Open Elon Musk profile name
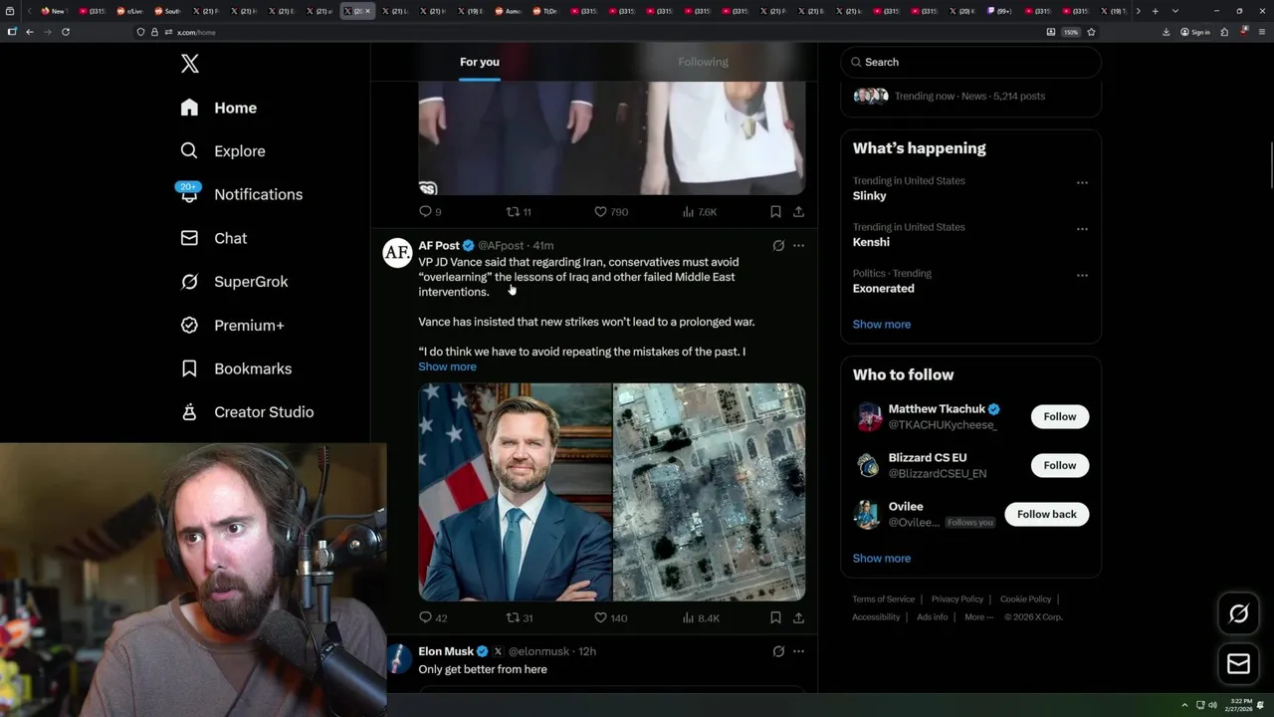This screenshot has width=1274, height=717. pos(446,651)
